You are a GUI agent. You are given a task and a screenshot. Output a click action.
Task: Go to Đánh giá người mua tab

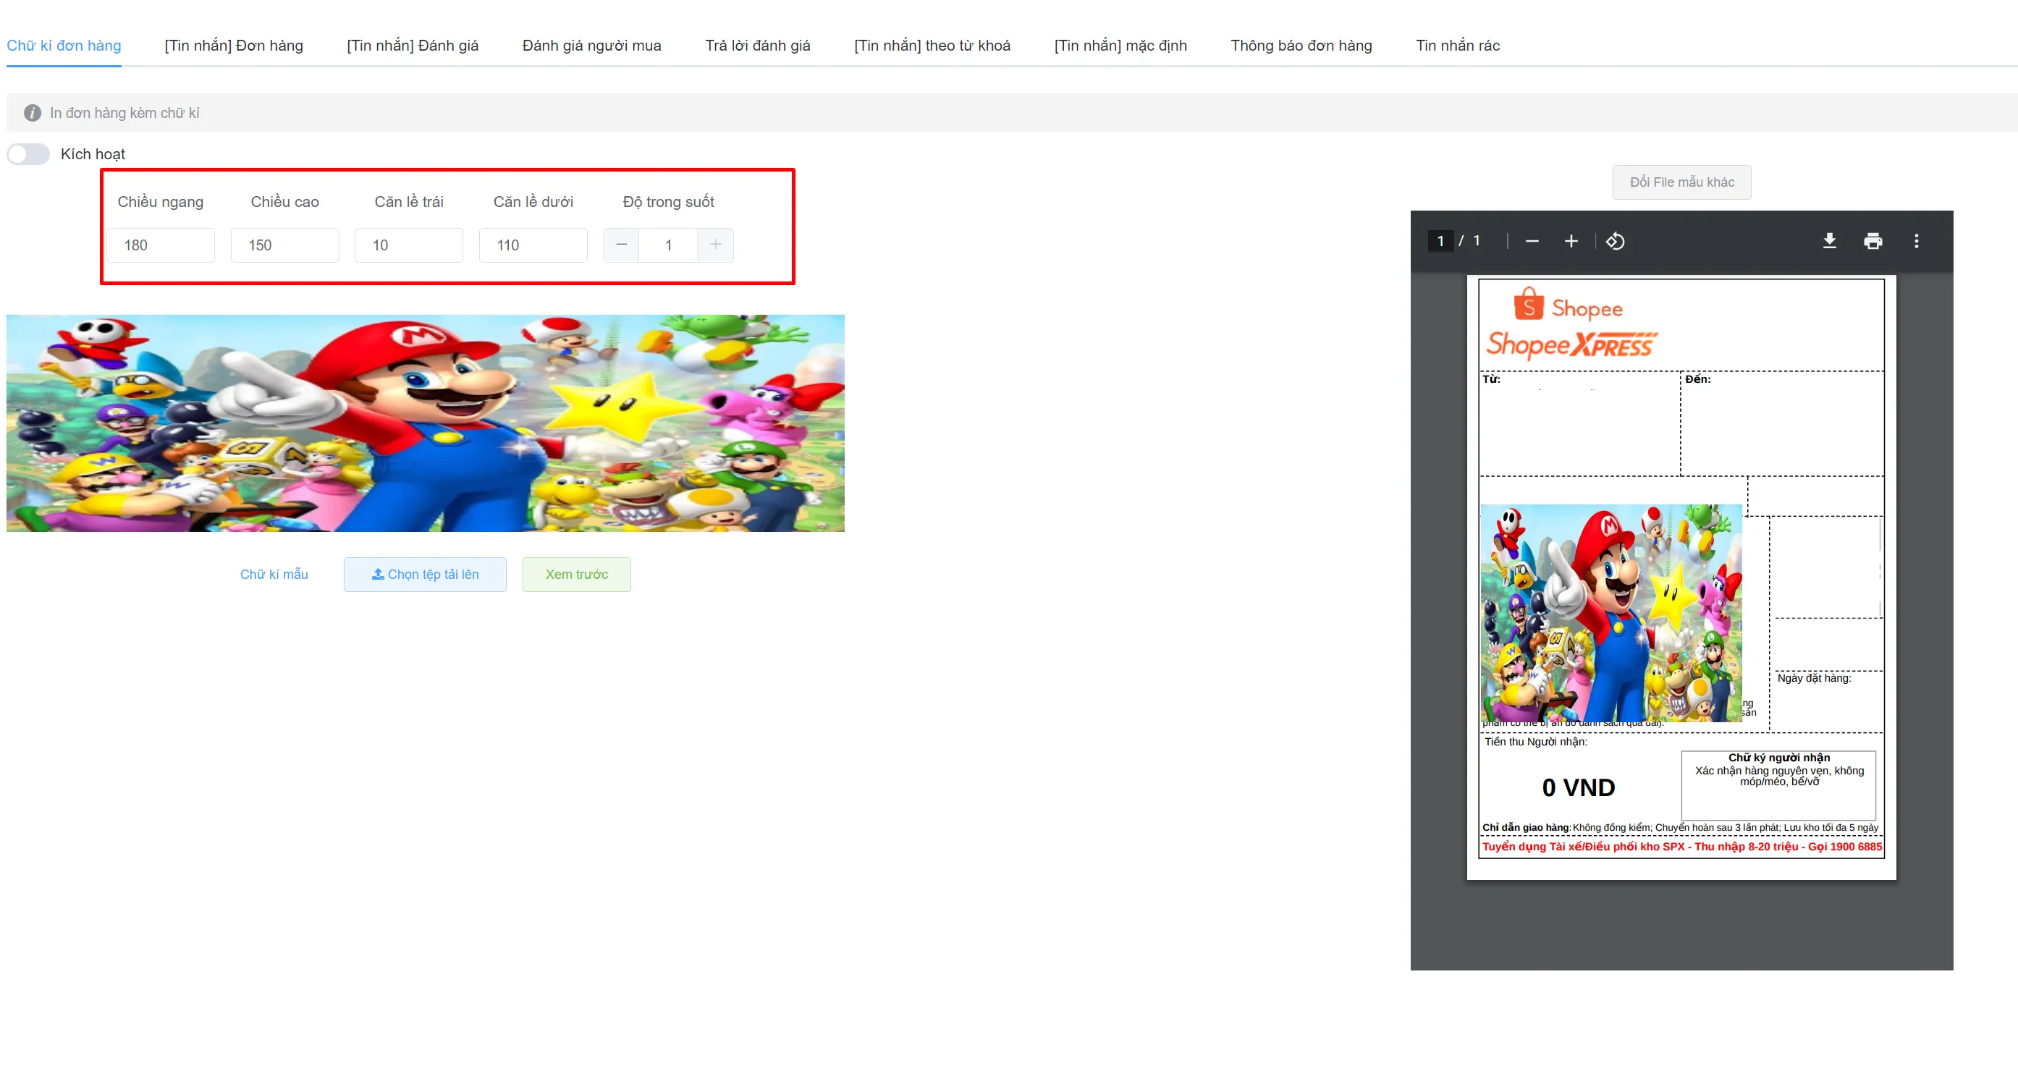point(591,46)
